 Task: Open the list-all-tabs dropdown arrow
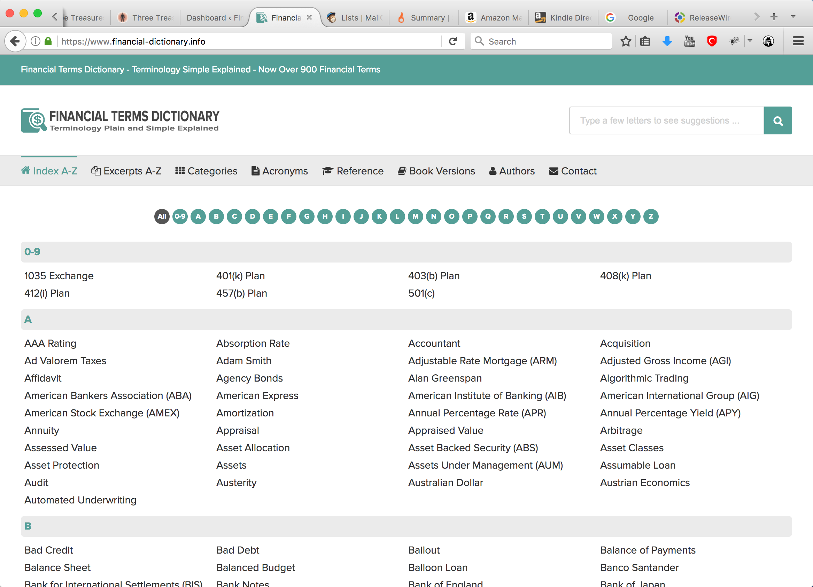tap(793, 17)
